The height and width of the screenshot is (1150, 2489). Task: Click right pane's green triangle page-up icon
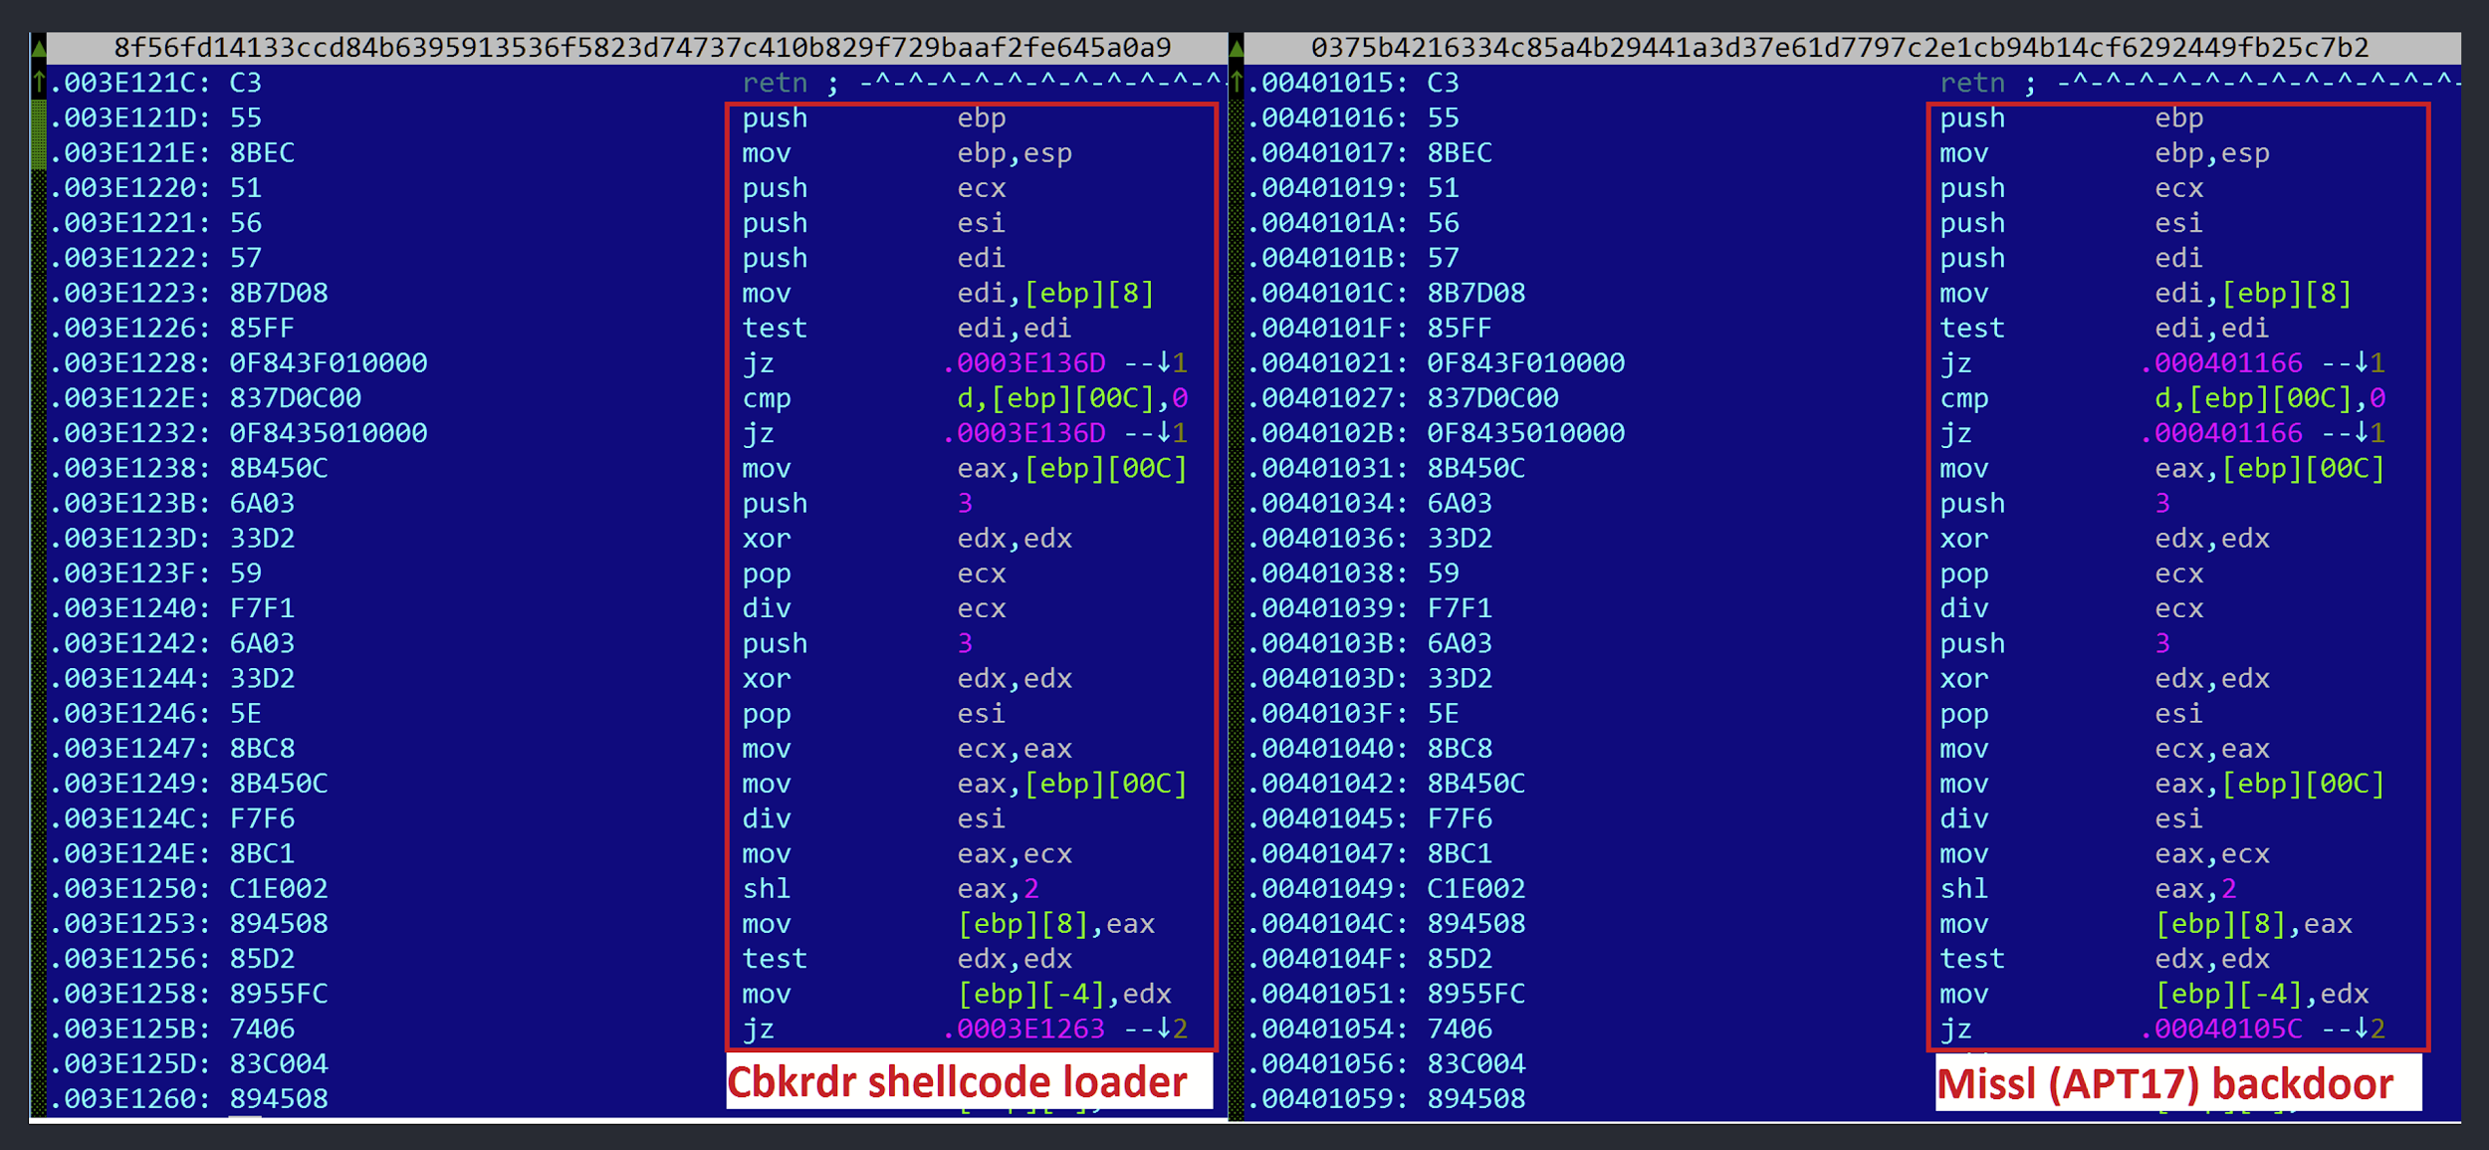(x=1236, y=47)
